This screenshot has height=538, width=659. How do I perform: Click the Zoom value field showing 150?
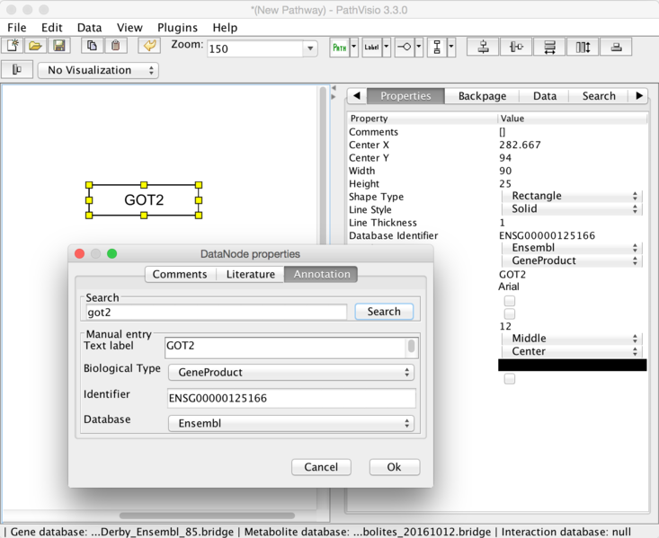255,49
